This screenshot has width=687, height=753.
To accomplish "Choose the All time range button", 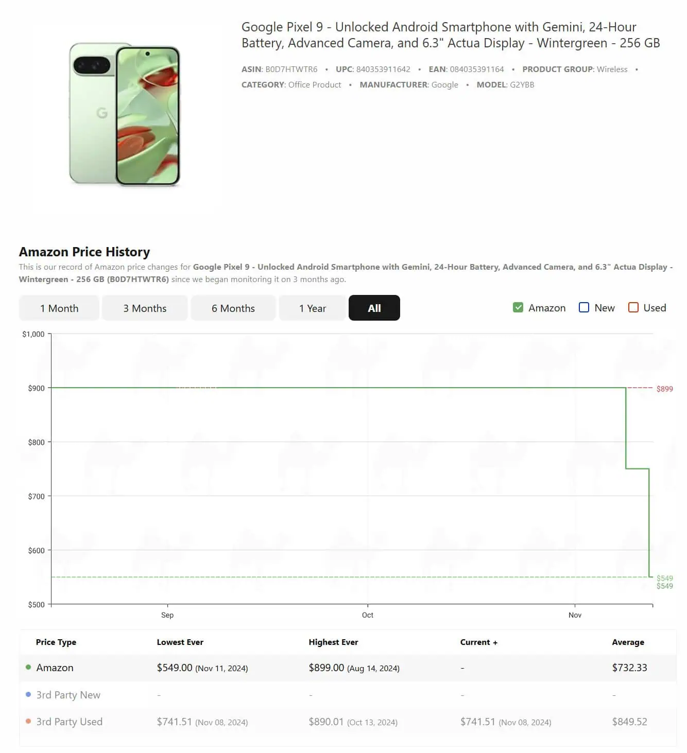I will click(374, 308).
